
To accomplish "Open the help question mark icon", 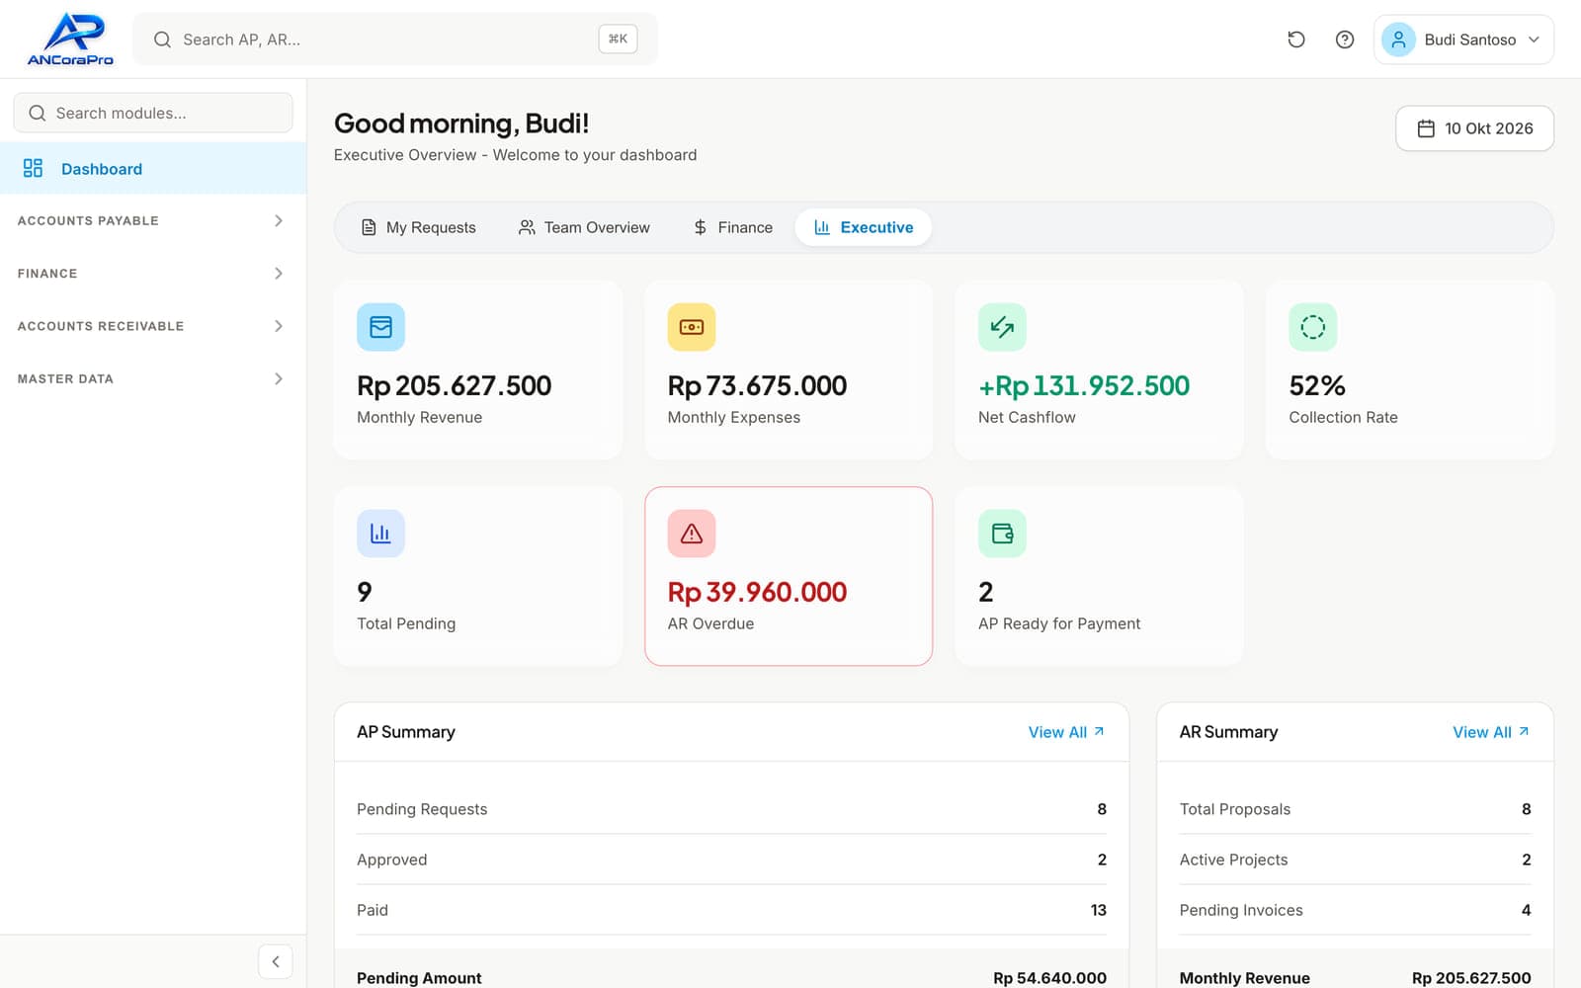I will [1345, 40].
